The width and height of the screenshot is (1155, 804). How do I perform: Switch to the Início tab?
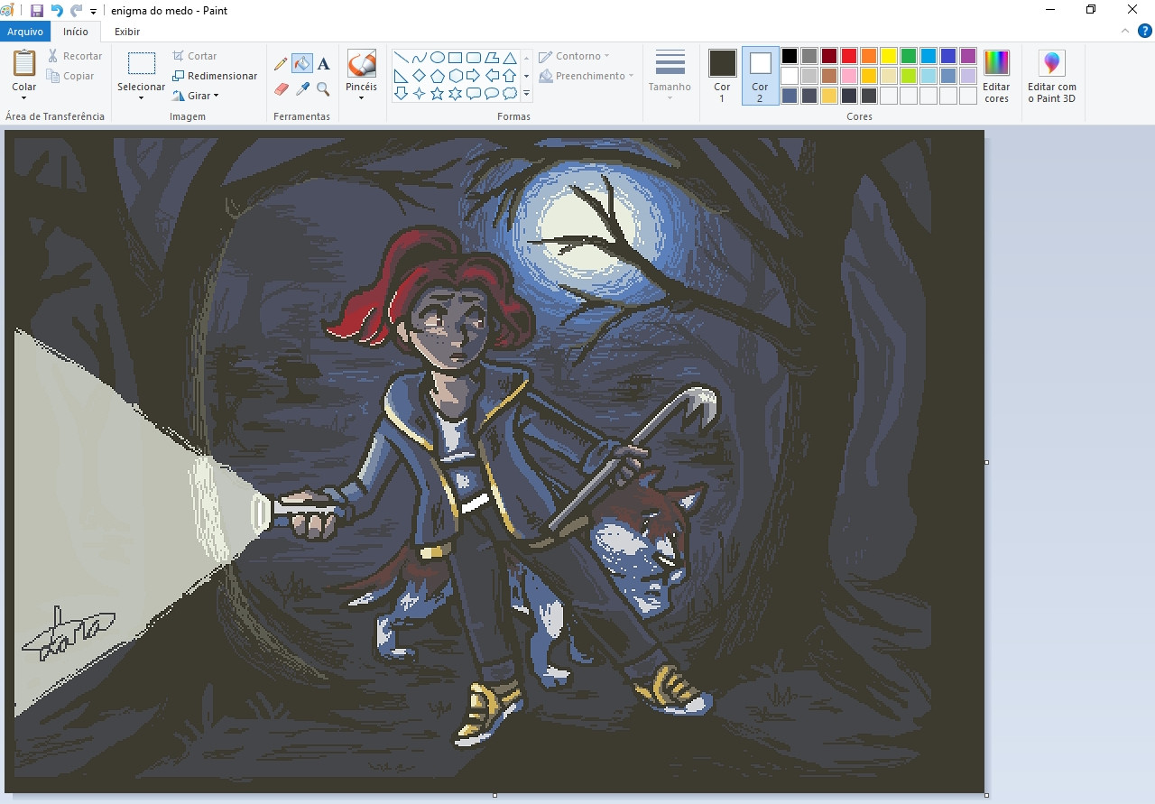pos(76,32)
